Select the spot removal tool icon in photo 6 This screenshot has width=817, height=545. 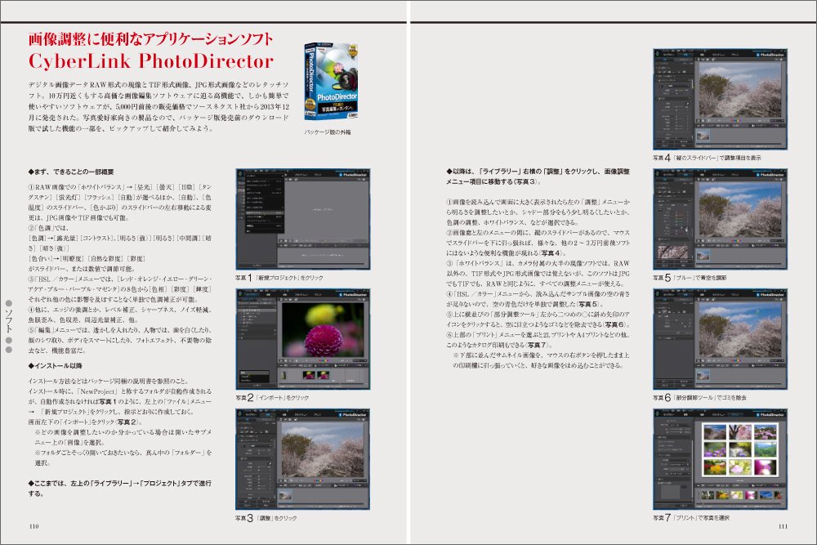coord(664,311)
